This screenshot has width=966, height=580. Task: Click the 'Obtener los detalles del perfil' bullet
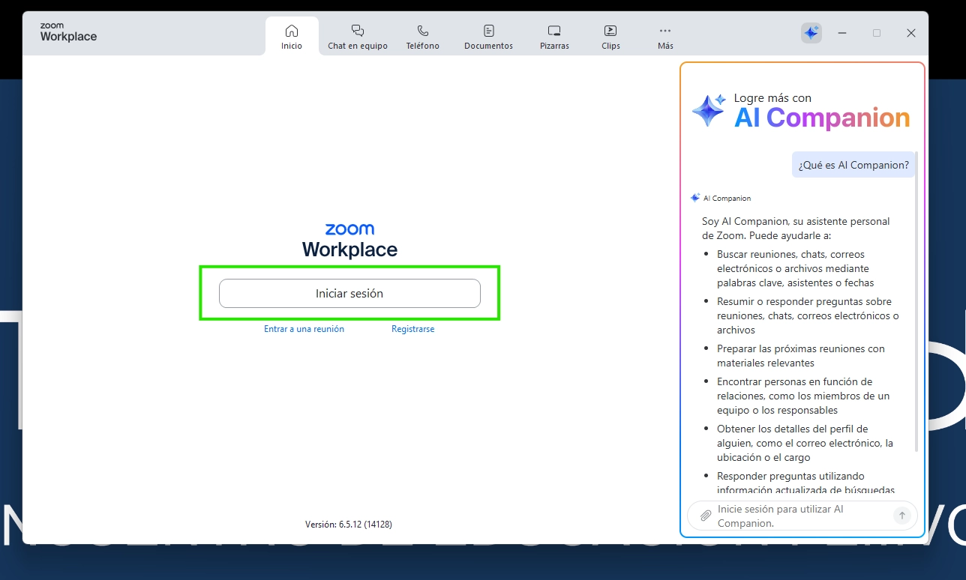[805, 443]
